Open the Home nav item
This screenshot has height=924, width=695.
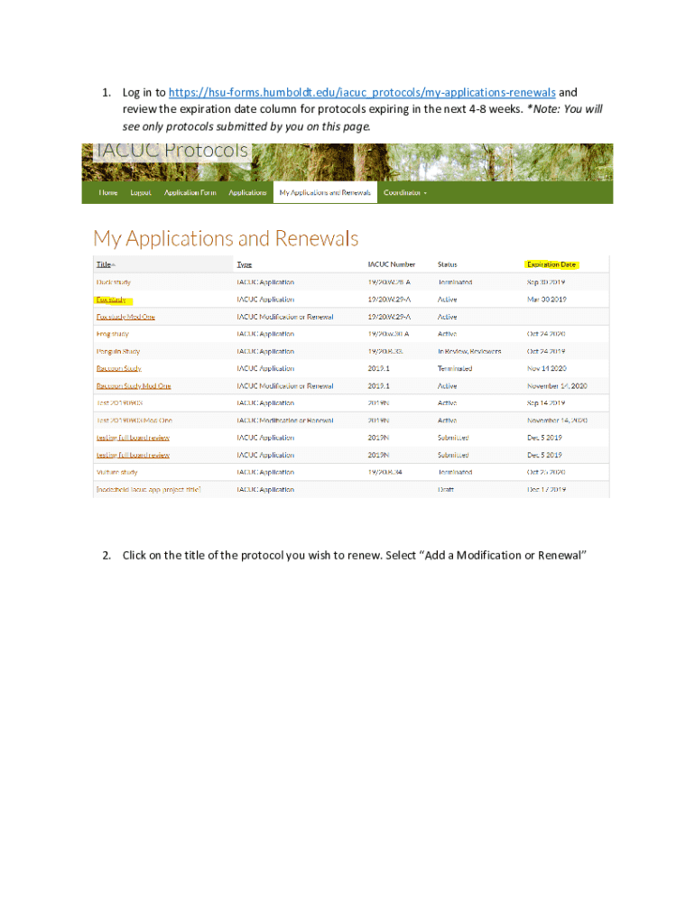[108, 193]
